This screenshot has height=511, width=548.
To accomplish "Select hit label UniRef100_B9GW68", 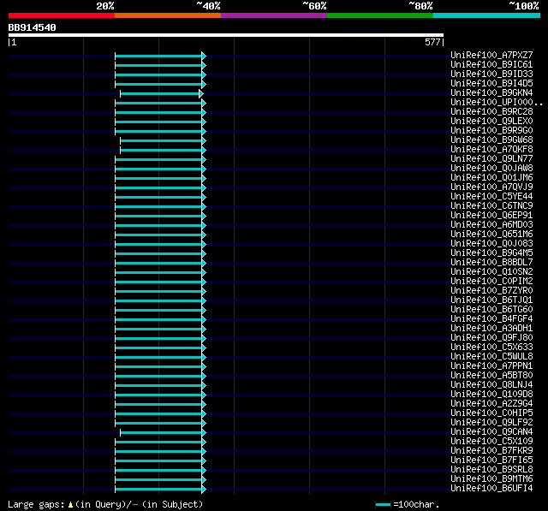I will 491,140.
